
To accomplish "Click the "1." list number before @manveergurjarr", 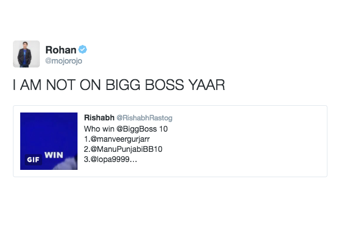I will coord(86,139).
